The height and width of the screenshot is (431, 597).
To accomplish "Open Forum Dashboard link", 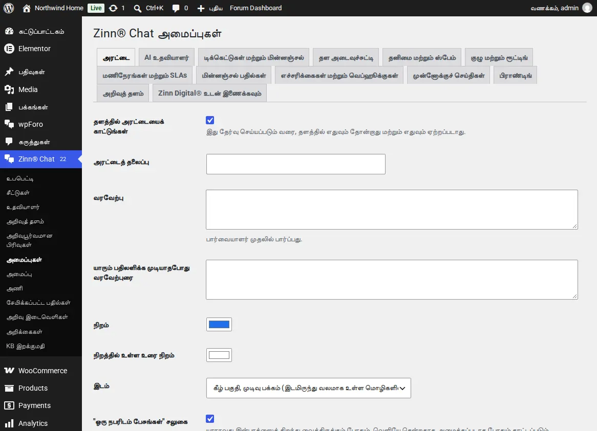I will pos(256,8).
